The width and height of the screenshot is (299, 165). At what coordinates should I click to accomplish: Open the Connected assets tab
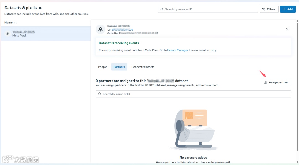[143, 67]
